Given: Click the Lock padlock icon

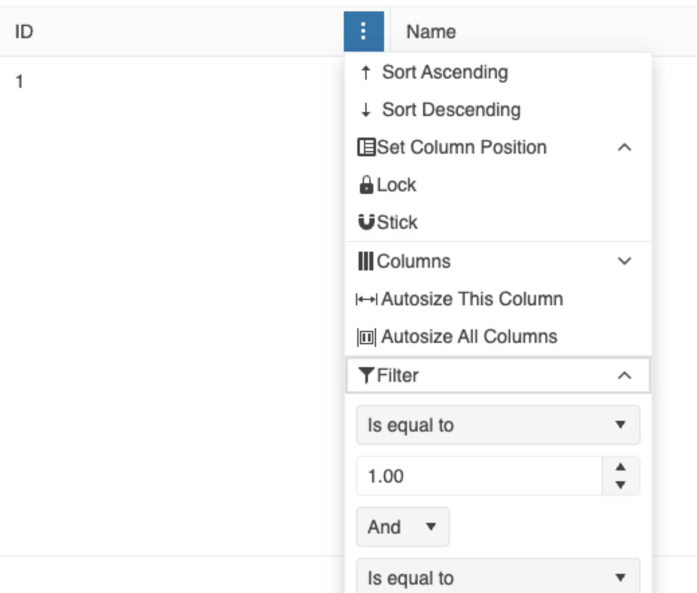Looking at the screenshot, I should point(366,185).
